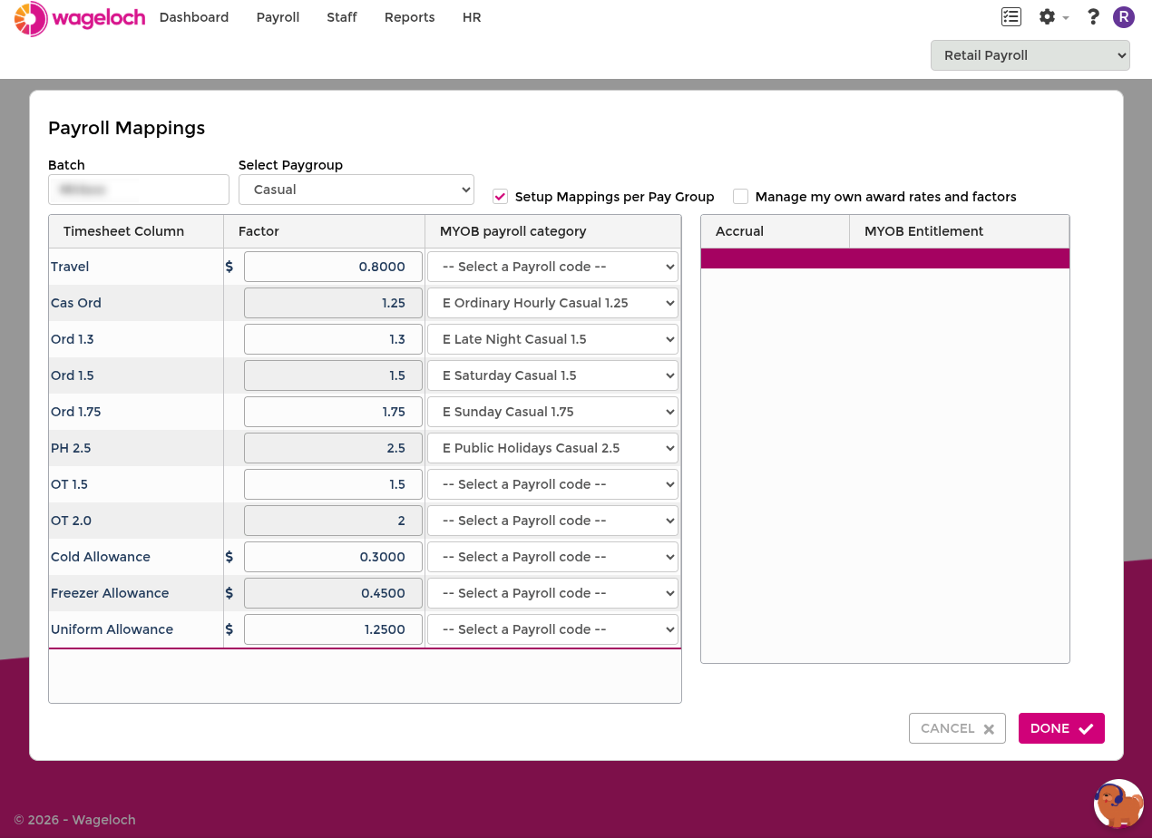Click the Cas Ord row label
This screenshot has width=1152, height=838.
tap(76, 303)
